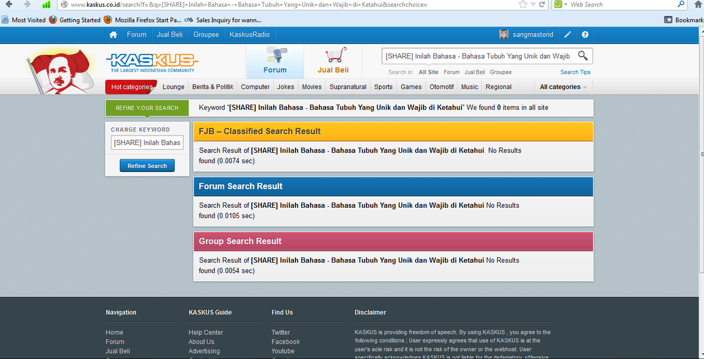Open the footer Facebook link
The height and width of the screenshot is (359, 704).
click(x=285, y=342)
